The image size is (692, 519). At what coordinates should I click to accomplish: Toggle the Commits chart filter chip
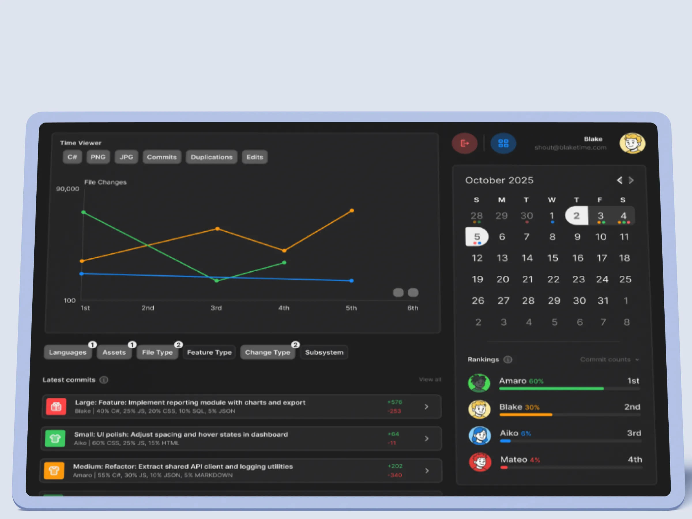(x=162, y=157)
